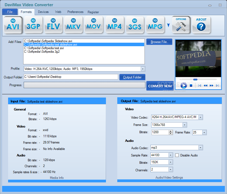Image resolution: width=227 pixels, height=194 pixels.
Task: Click the preview seek slider handle
Action: point(195,79)
